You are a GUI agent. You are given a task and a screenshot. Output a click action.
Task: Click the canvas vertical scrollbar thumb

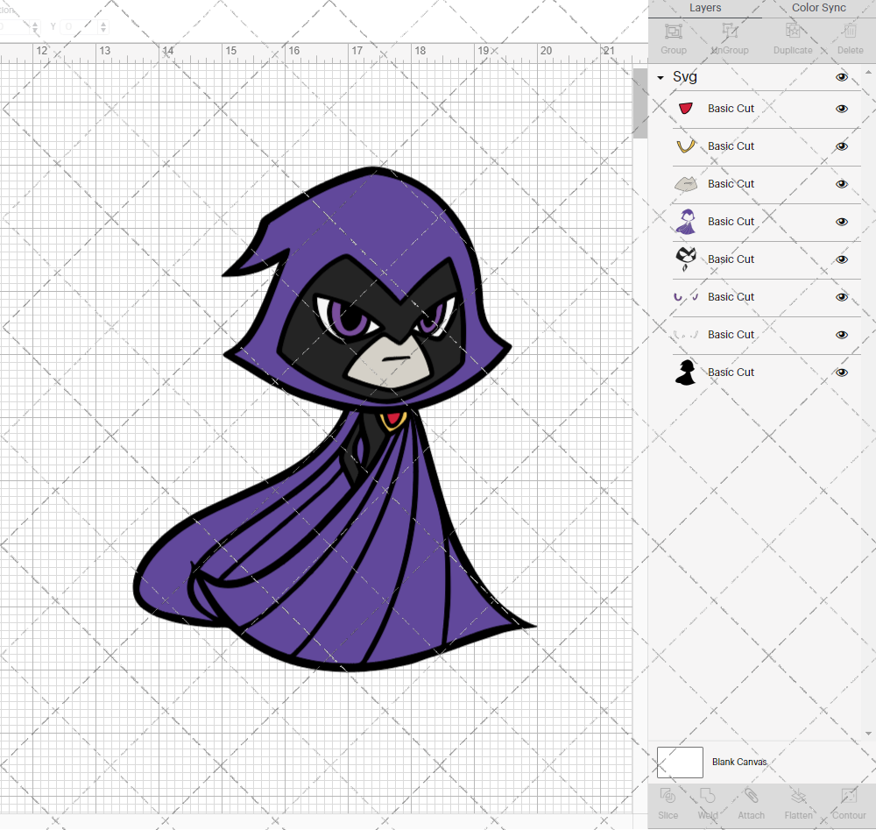639,103
